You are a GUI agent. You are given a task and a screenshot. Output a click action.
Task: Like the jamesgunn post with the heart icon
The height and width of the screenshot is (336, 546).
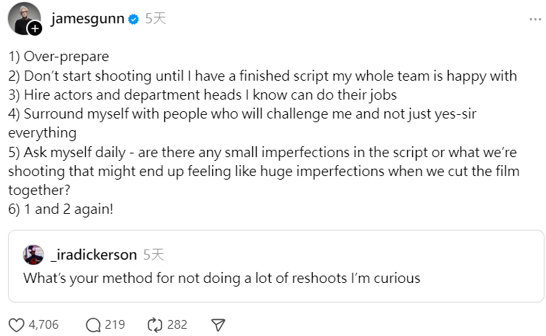(16, 324)
